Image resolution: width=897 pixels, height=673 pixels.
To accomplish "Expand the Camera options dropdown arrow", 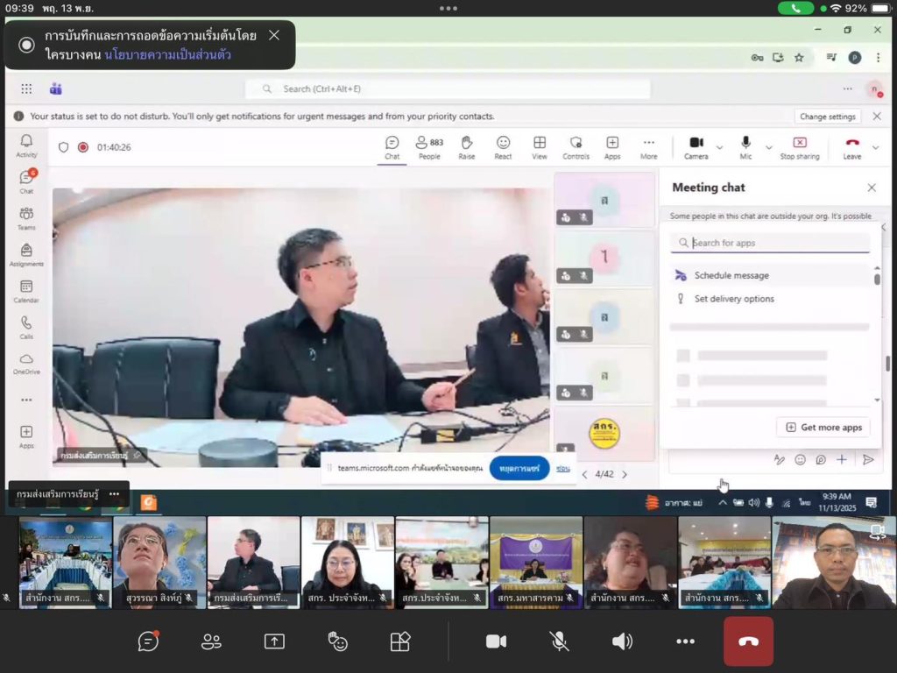I will pyautogui.click(x=720, y=147).
